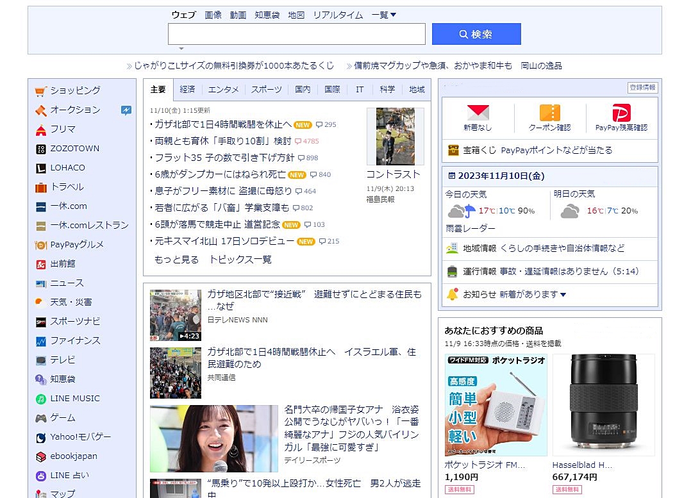Click tomorrow's weather 16℃ 7℃ 20%

pos(599,211)
